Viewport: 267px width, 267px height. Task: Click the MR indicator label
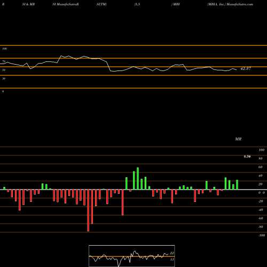tap(238, 139)
